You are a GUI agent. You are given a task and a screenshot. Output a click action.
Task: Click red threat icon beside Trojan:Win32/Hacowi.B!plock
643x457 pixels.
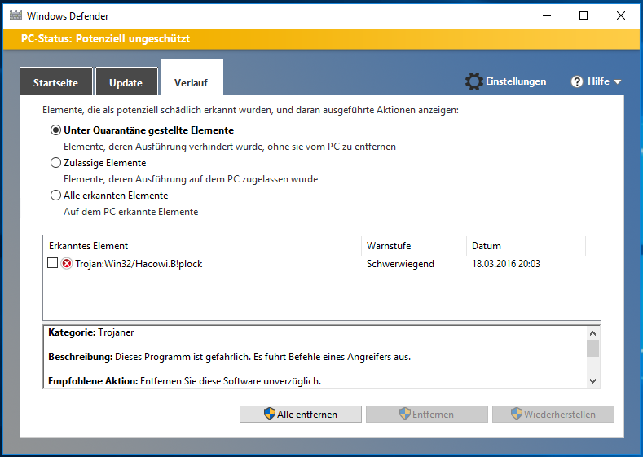[x=67, y=264]
